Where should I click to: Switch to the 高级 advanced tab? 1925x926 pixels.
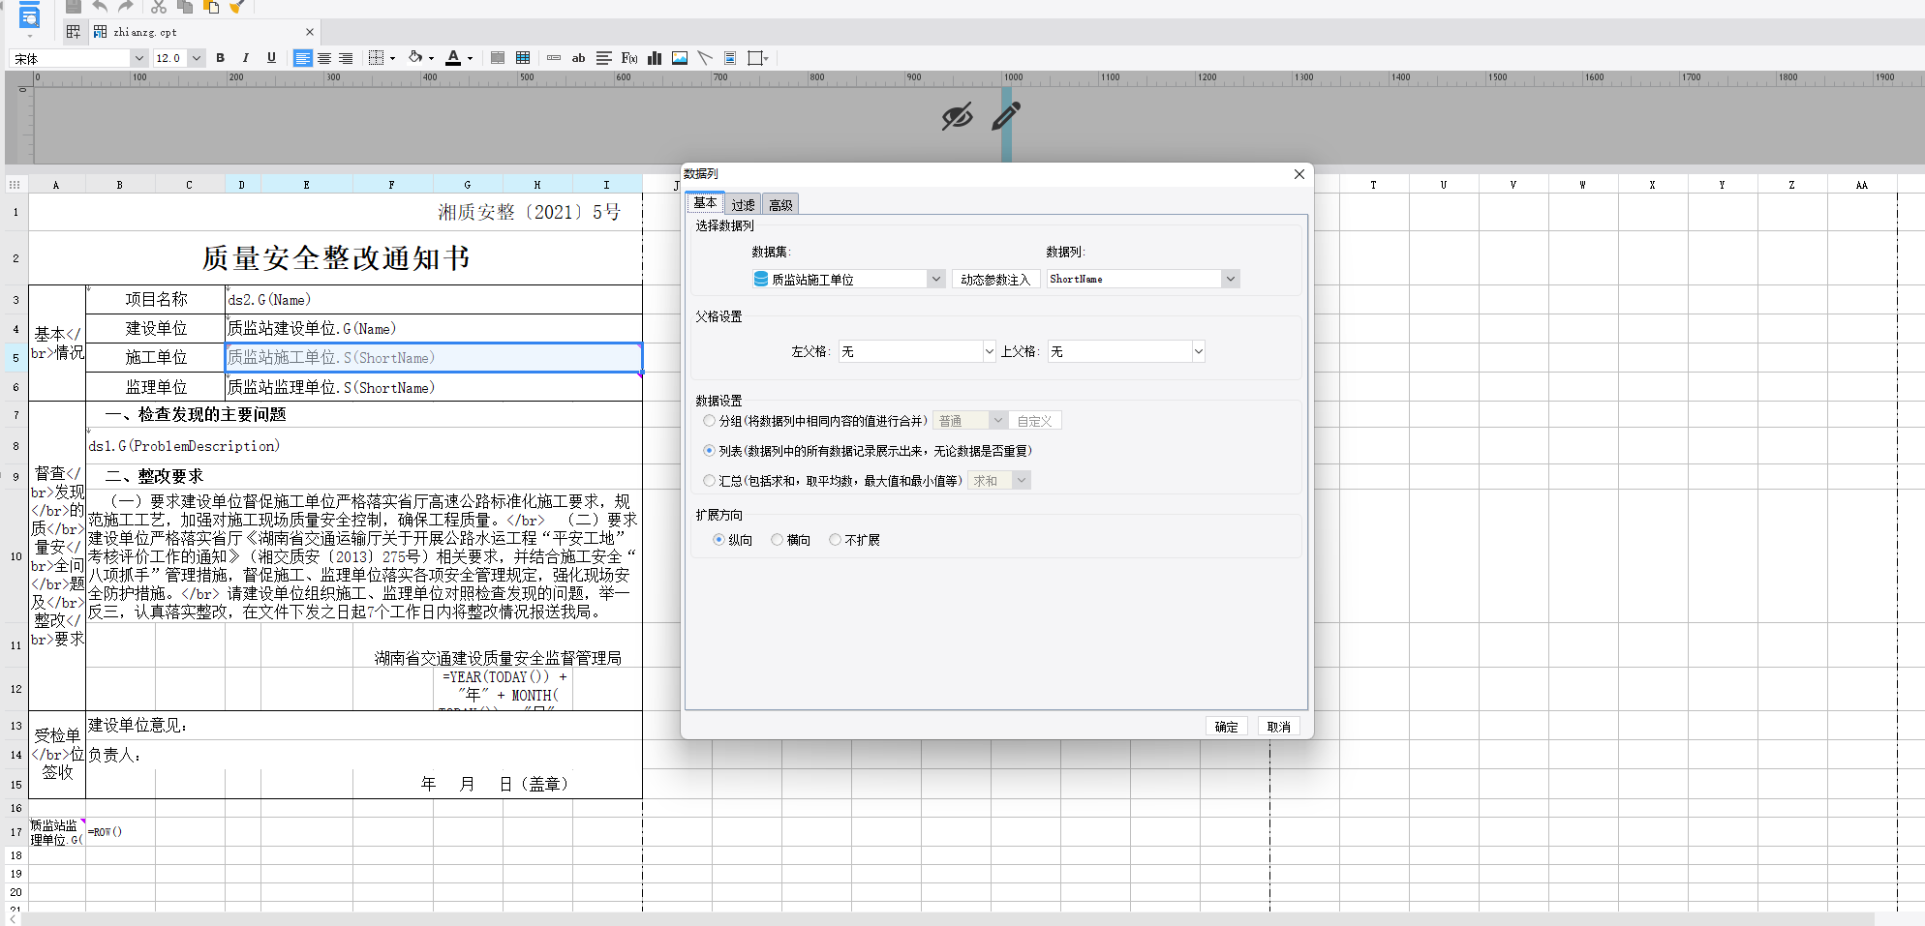[780, 205]
